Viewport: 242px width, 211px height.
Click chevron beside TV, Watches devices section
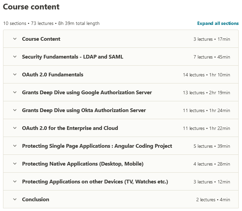tap(15, 182)
